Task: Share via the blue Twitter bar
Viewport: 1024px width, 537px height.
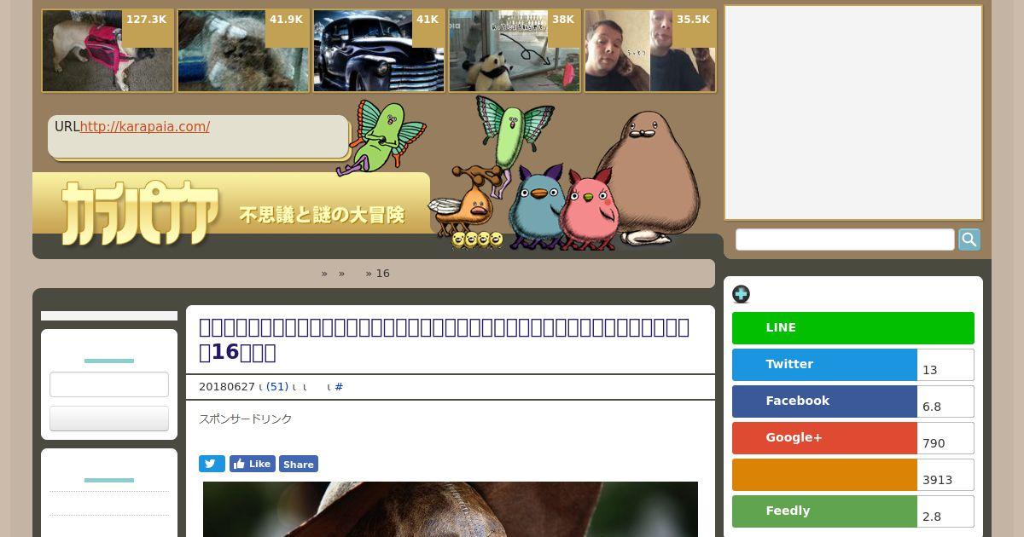Action: tap(824, 365)
